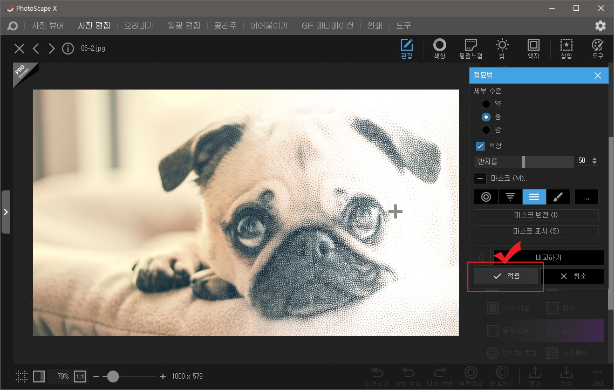Select the brush mask icon

tap(558, 197)
